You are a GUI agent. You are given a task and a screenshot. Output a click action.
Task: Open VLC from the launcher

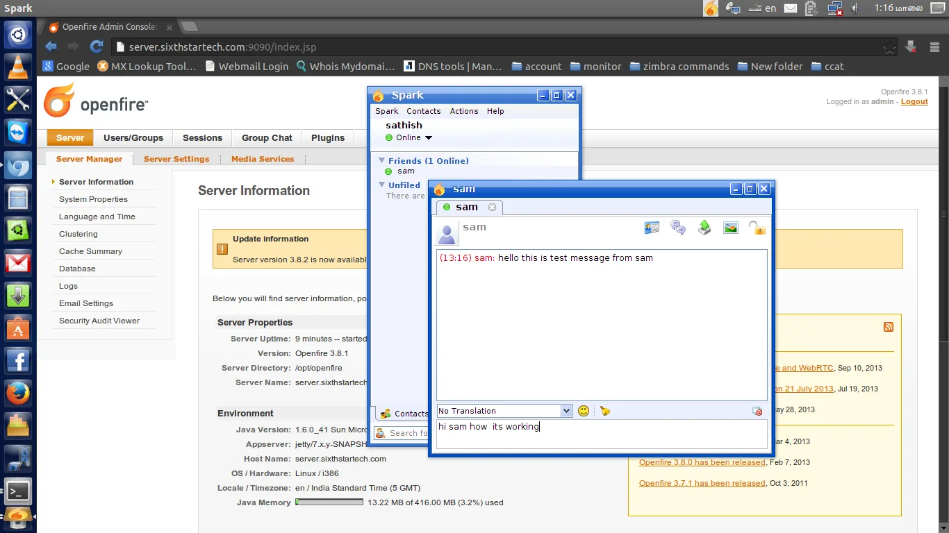click(18, 67)
